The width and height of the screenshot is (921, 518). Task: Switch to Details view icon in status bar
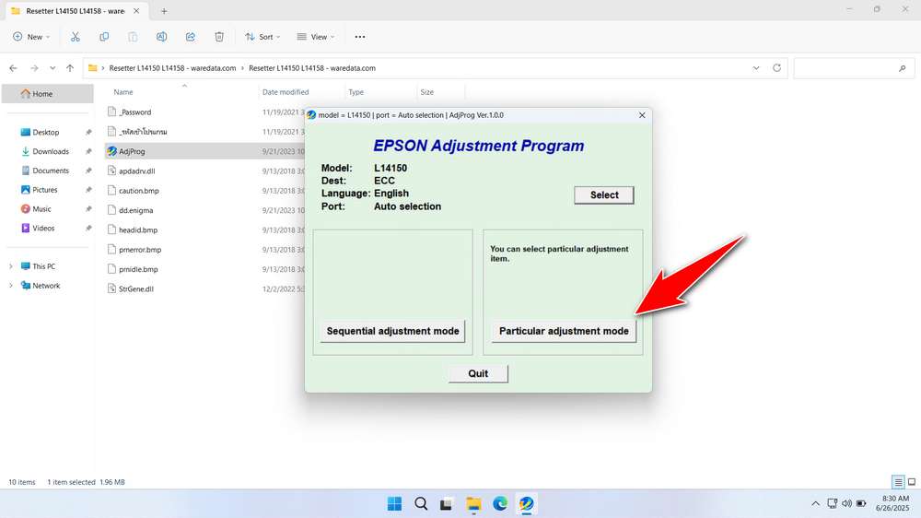tap(898, 482)
